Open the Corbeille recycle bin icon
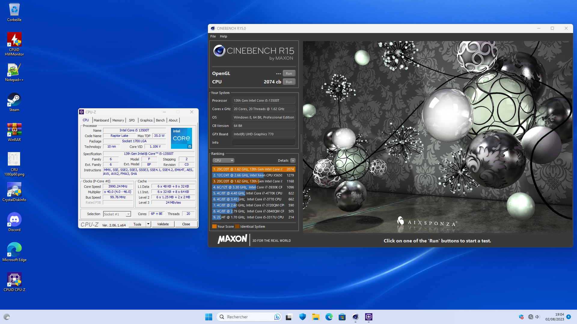This screenshot has height=324, width=577. click(x=14, y=13)
